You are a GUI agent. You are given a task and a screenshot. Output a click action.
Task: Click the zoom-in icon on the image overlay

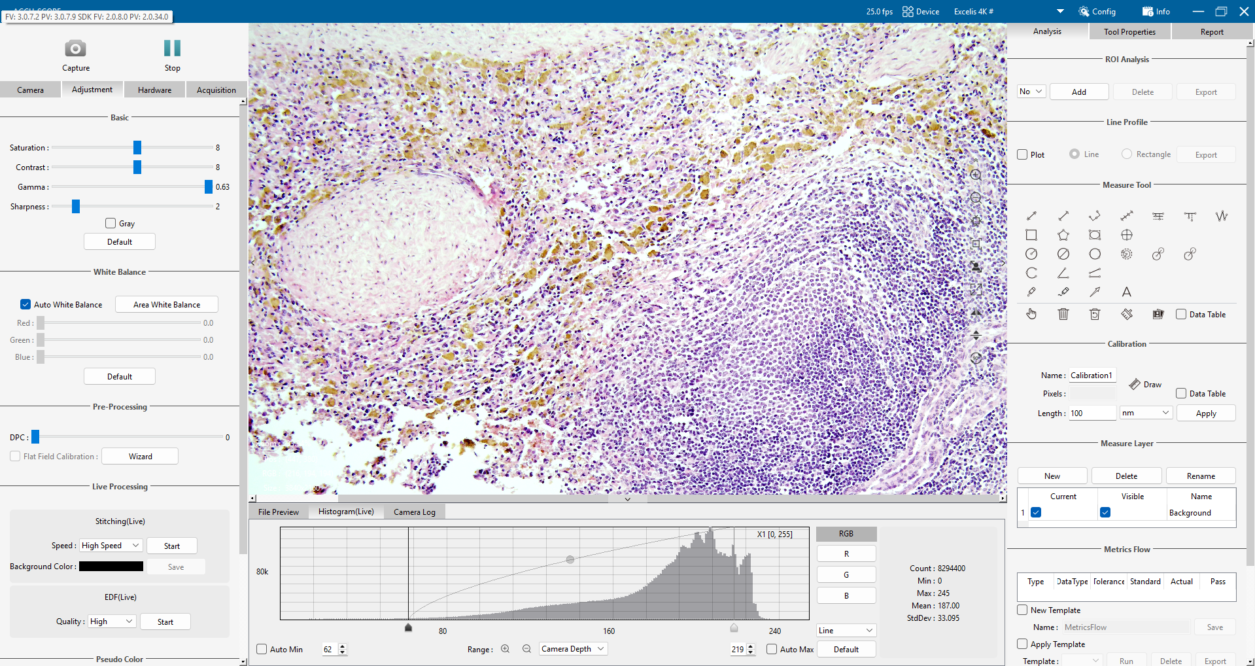pyautogui.click(x=975, y=175)
